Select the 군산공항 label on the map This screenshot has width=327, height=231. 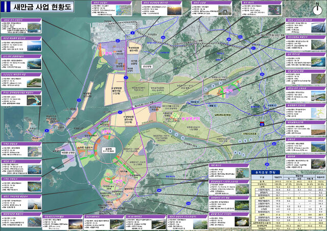(x=151, y=66)
